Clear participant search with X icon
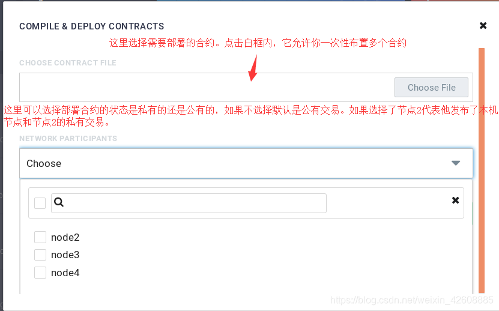 click(x=455, y=200)
